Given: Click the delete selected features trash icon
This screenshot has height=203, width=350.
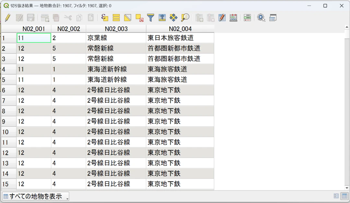Looking at the screenshot, I should click(x=56, y=17).
